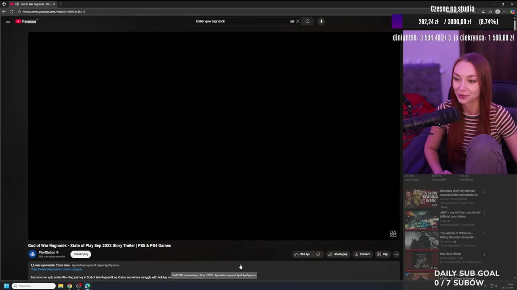Open ABBA Lay All Your Love On Me thumbnail

pyautogui.click(x=422, y=220)
